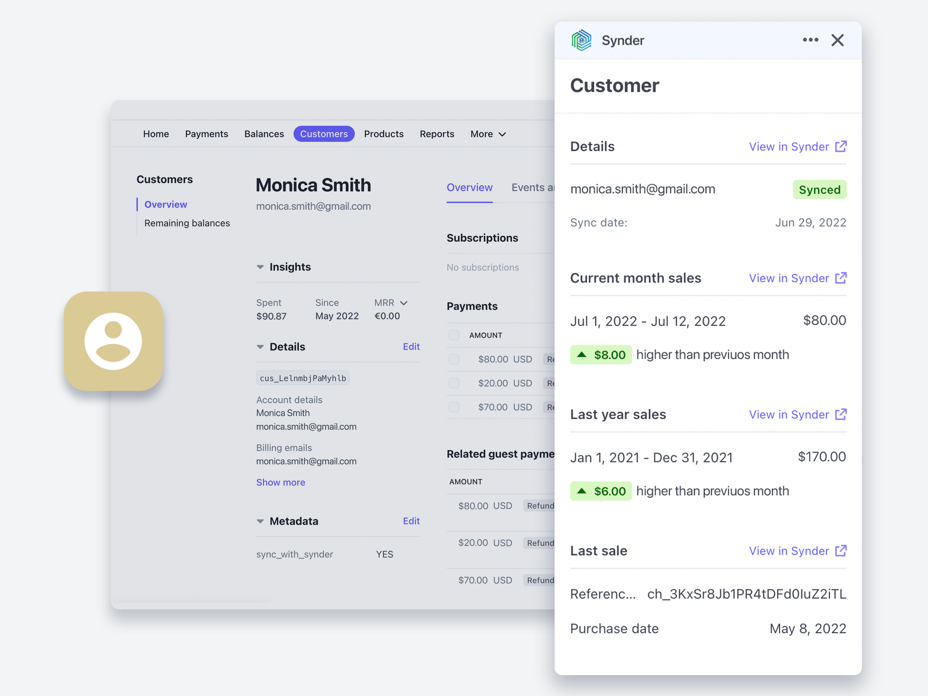Image resolution: width=928 pixels, height=696 pixels.
Task: Select the Overview tab for Monica Smith
Action: (x=469, y=188)
